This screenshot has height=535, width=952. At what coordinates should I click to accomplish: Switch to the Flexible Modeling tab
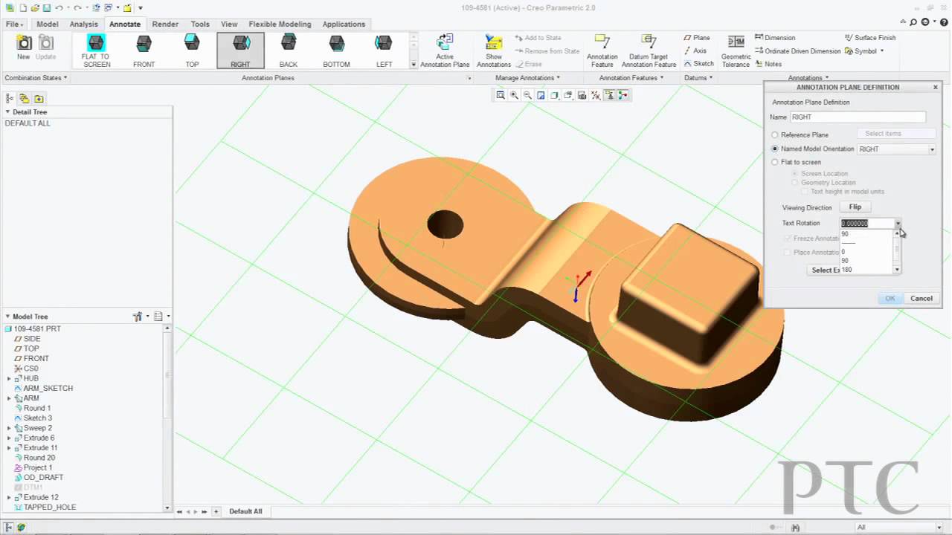tap(280, 24)
